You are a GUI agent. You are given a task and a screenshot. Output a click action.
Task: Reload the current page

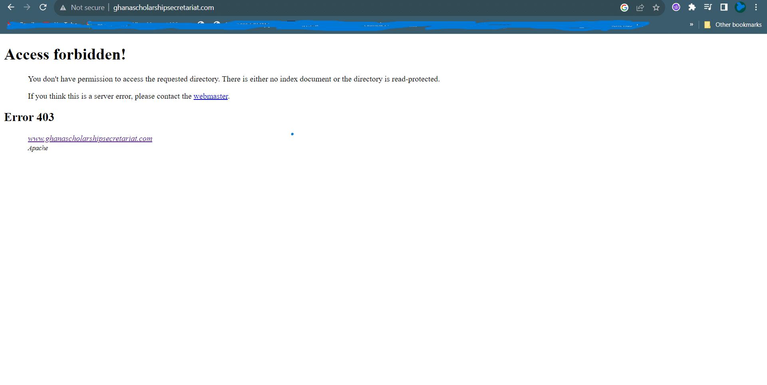click(x=43, y=7)
